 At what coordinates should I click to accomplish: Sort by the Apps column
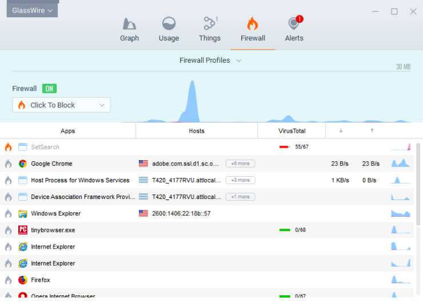(67, 131)
